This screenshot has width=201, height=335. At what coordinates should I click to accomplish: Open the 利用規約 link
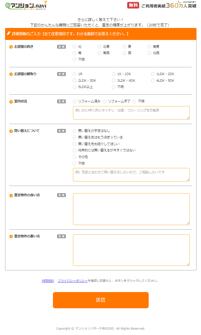coord(48,281)
